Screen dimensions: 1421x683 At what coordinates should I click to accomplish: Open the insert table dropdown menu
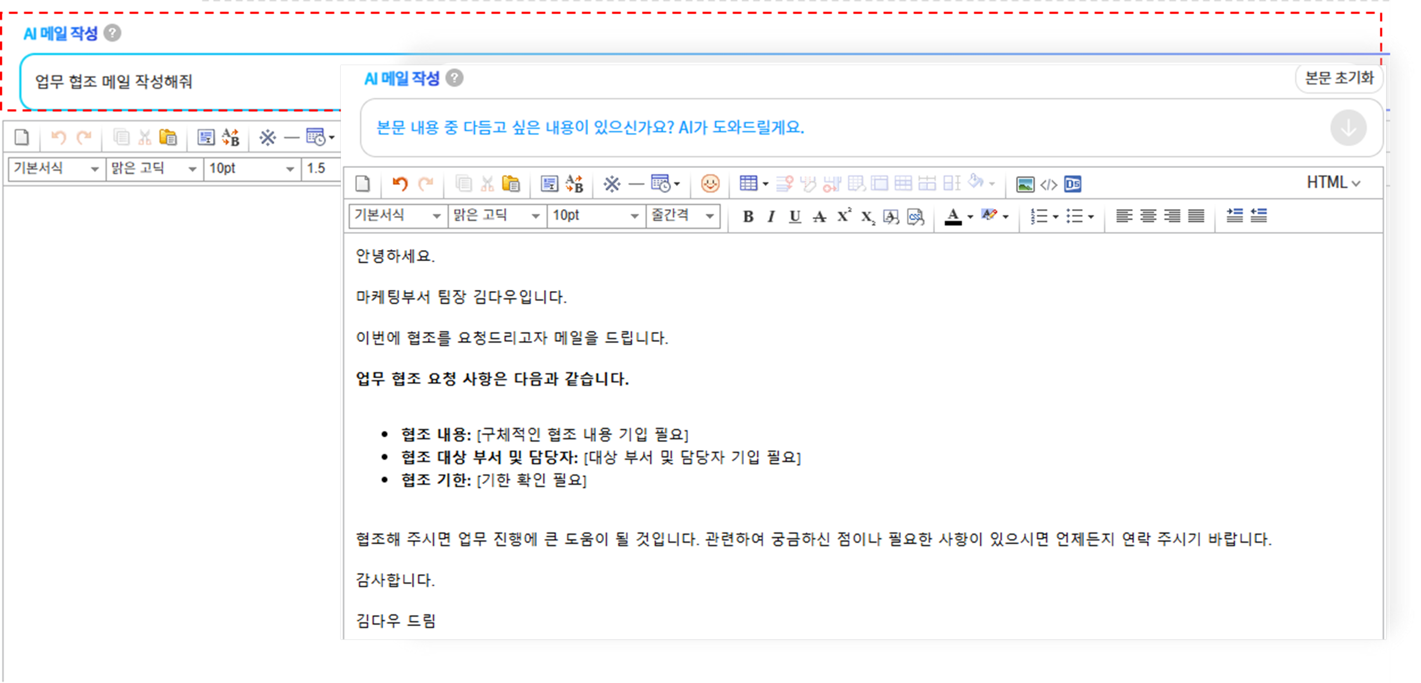click(x=765, y=184)
